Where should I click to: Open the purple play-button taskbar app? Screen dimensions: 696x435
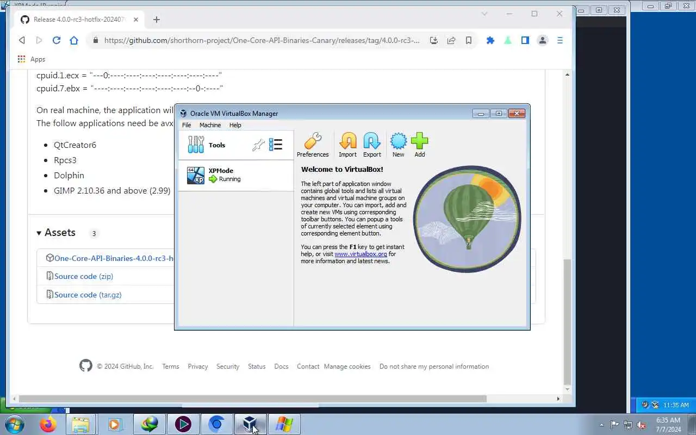[x=183, y=424]
